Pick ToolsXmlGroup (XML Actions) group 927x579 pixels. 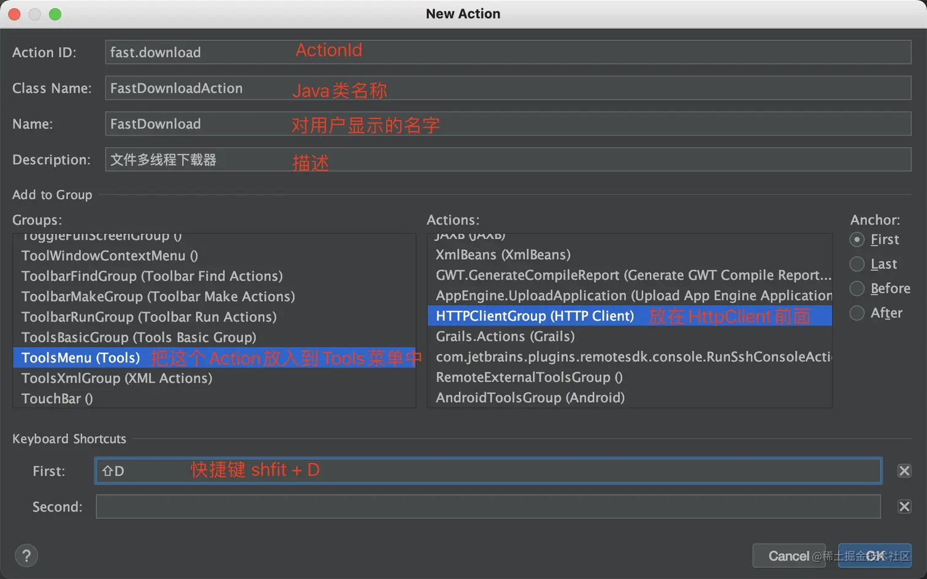117,378
